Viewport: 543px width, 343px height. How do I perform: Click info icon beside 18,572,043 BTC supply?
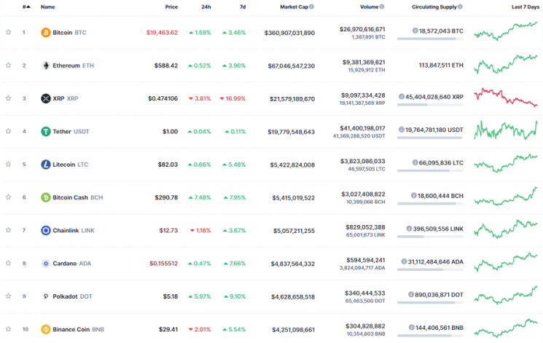pyautogui.click(x=415, y=31)
